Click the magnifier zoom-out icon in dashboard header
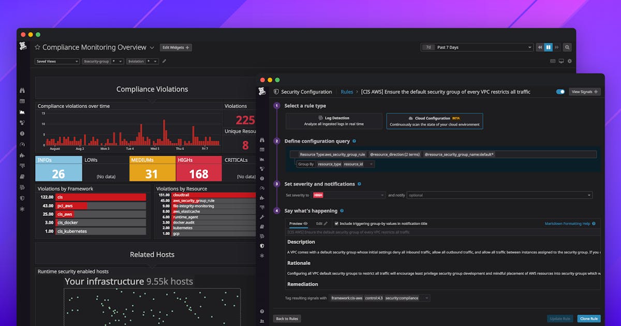 point(567,47)
